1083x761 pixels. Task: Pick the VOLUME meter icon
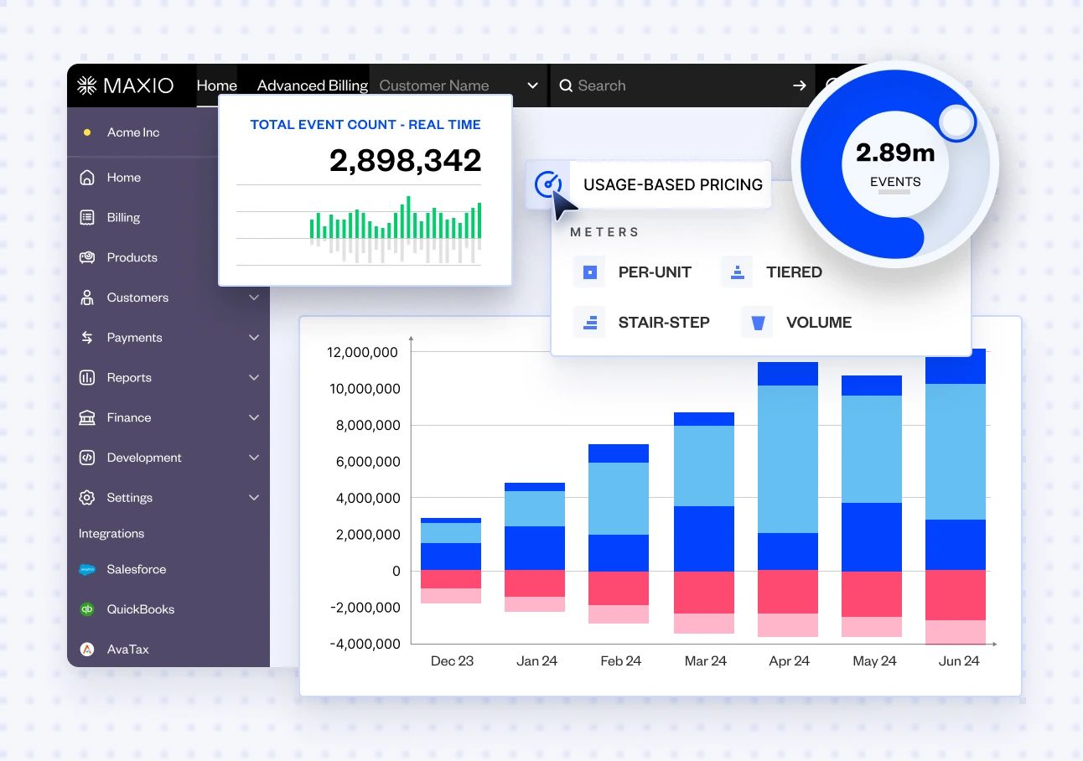757,321
